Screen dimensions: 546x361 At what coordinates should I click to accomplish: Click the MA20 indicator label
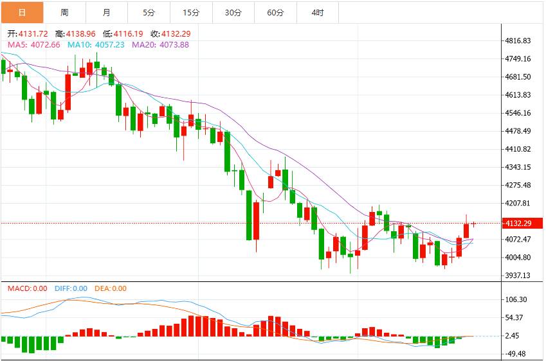click(x=160, y=45)
